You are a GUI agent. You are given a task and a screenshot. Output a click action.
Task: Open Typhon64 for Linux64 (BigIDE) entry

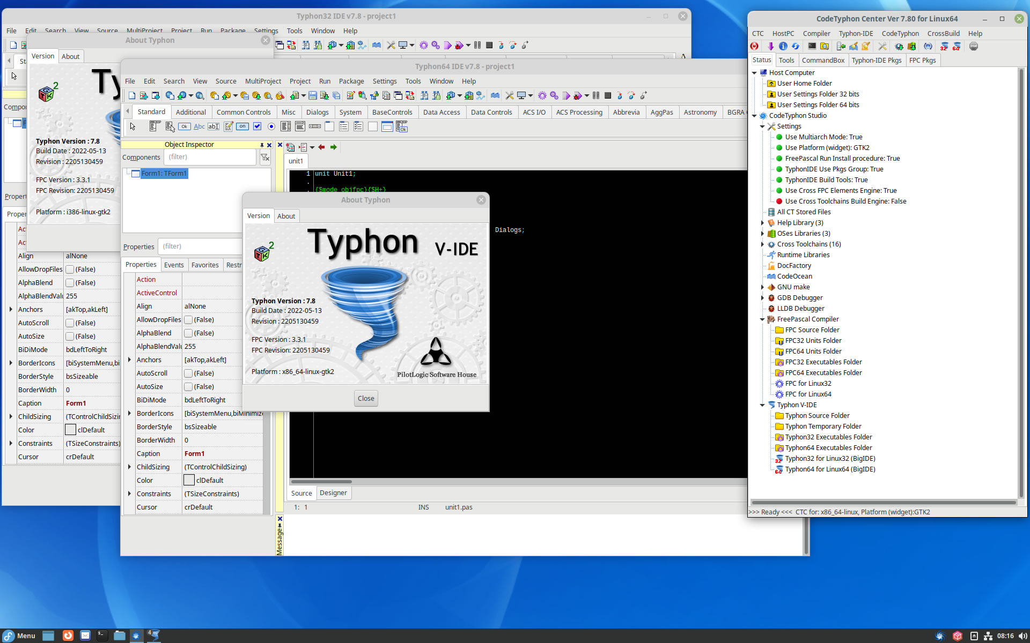click(x=830, y=469)
